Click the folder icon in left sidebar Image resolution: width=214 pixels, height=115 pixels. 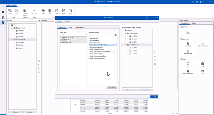[3, 12]
